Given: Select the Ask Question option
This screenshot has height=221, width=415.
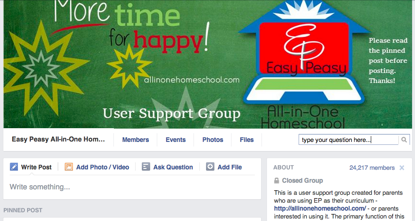Looking at the screenshot, I should point(173,167).
